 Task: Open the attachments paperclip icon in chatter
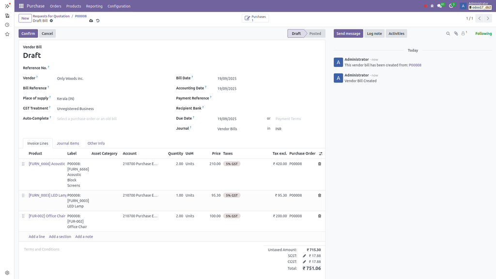click(x=456, y=33)
